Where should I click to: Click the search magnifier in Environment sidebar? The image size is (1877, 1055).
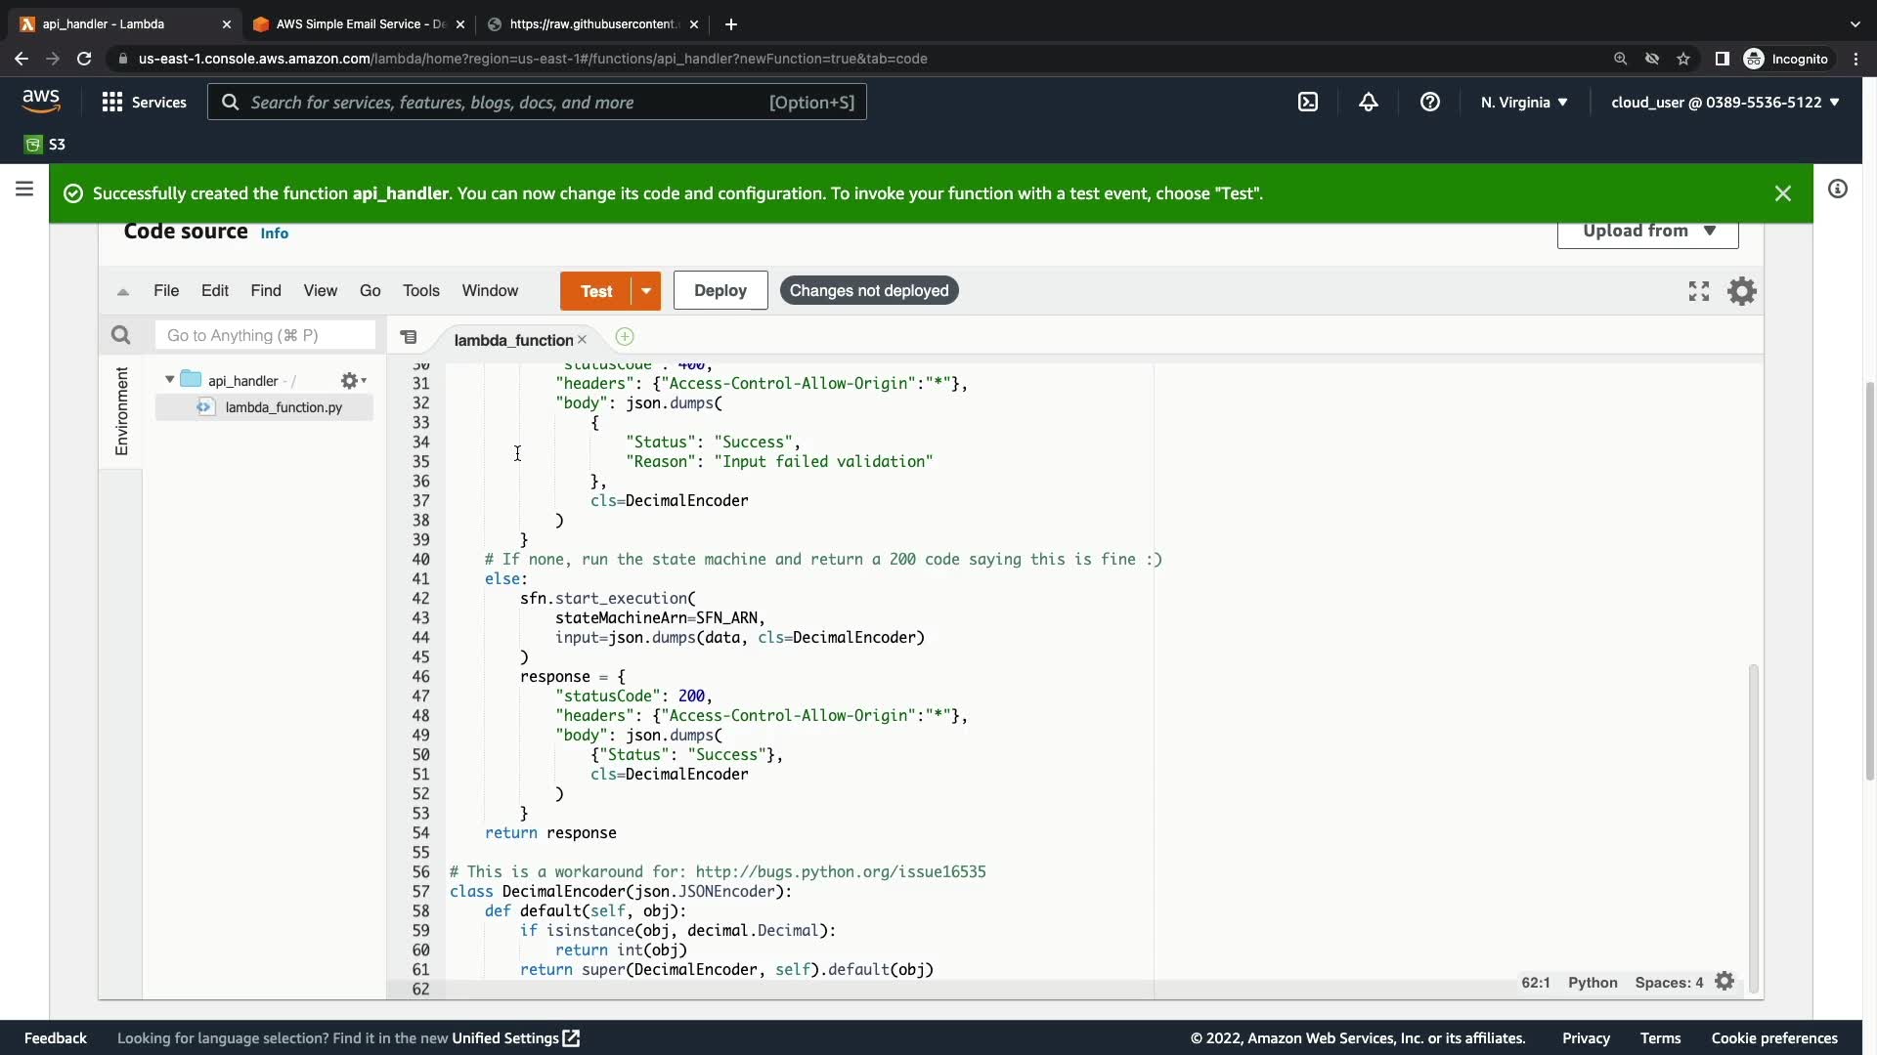pos(120,335)
